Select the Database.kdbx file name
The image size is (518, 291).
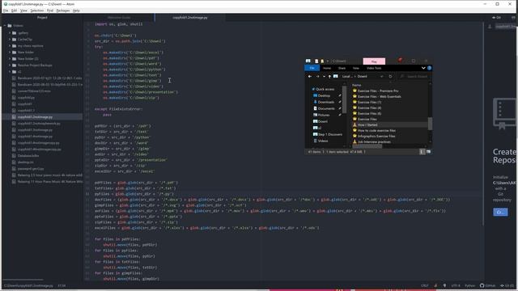28,156
